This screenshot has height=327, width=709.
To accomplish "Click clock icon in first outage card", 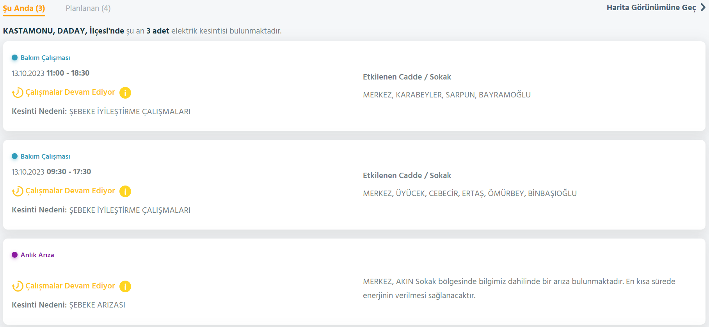I will click(18, 93).
